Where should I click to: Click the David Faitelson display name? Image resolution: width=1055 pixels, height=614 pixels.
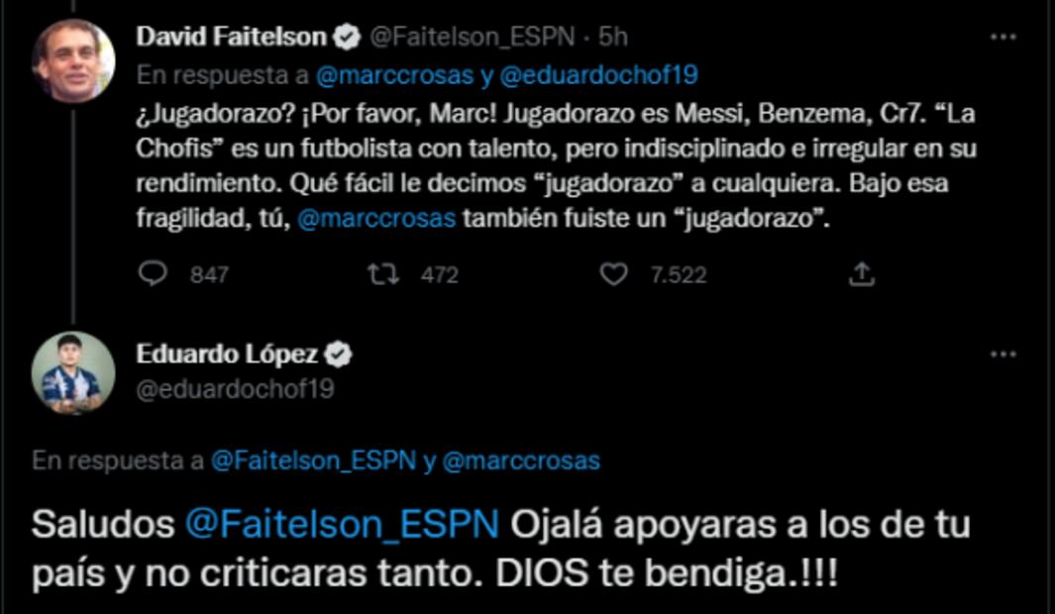(230, 38)
